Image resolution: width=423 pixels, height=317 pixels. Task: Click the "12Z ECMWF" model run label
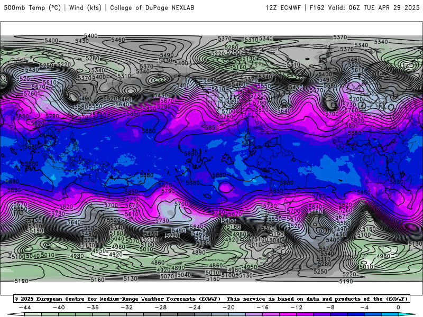click(x=283, y=7)
